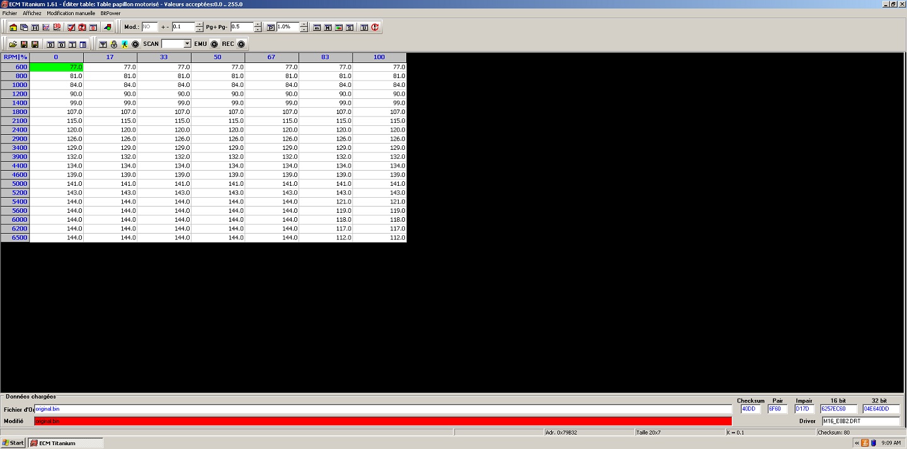Click the Windows Start button

tap(13, 443)
